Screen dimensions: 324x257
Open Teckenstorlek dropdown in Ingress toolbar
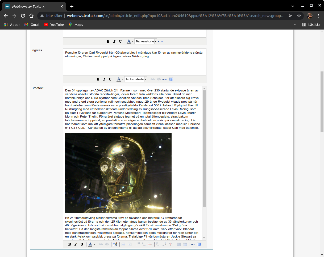click(136, 79)
